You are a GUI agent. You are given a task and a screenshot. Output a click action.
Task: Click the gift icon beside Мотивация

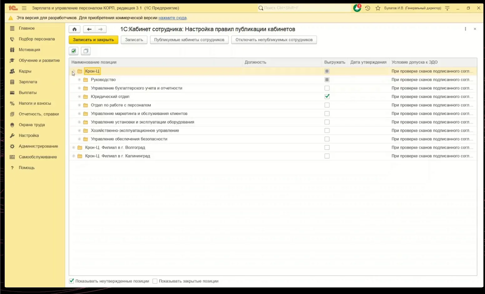click(x=12, y=50)
